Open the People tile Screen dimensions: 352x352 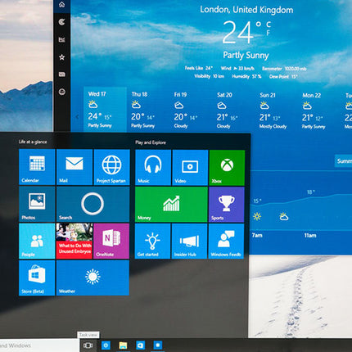click(37, 241)
